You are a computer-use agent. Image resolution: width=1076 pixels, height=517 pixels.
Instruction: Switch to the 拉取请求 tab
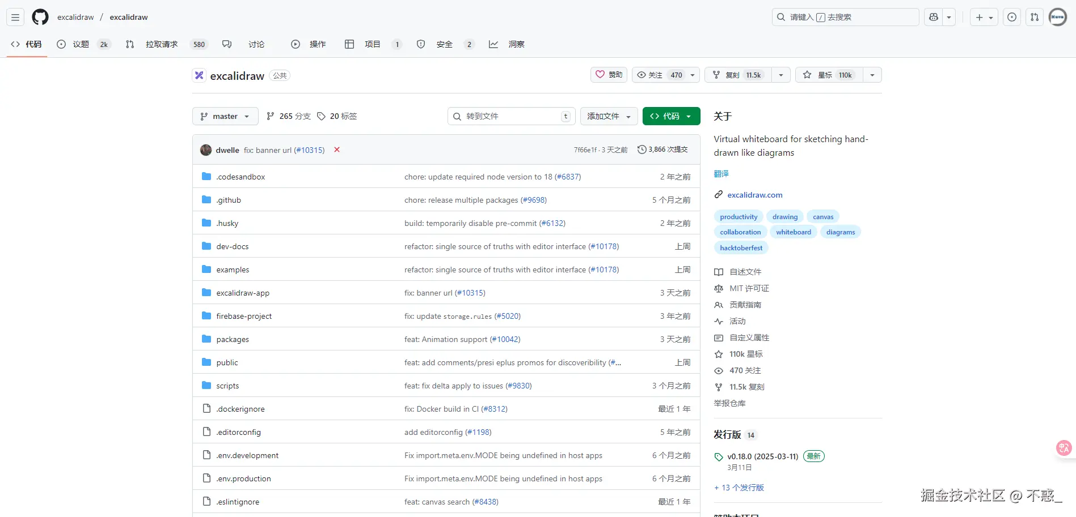pos(161,44)
